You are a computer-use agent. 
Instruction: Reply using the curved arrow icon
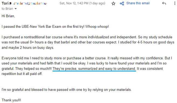point(164,4)
